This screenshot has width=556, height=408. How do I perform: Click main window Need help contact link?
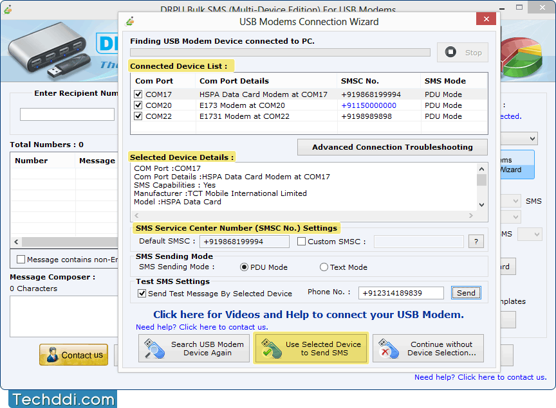point(481,377)
